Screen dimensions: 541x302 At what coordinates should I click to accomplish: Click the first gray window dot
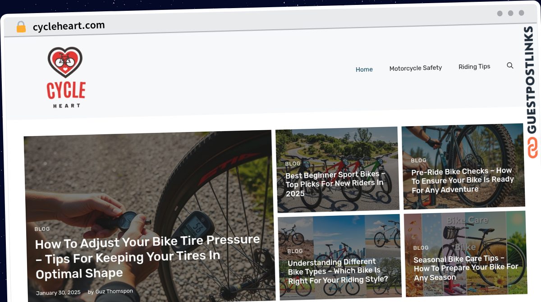coord(500,13)
